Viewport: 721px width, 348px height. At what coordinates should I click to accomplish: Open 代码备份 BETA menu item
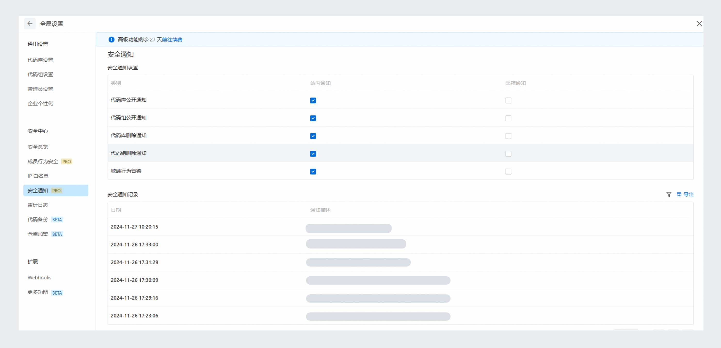pyautogui.click(x=45, y=220)
